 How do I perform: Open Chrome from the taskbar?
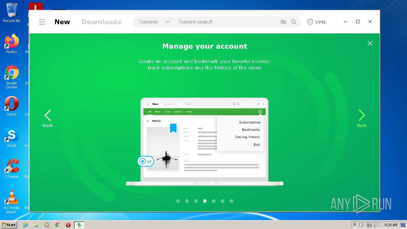(x=58, y=225)
